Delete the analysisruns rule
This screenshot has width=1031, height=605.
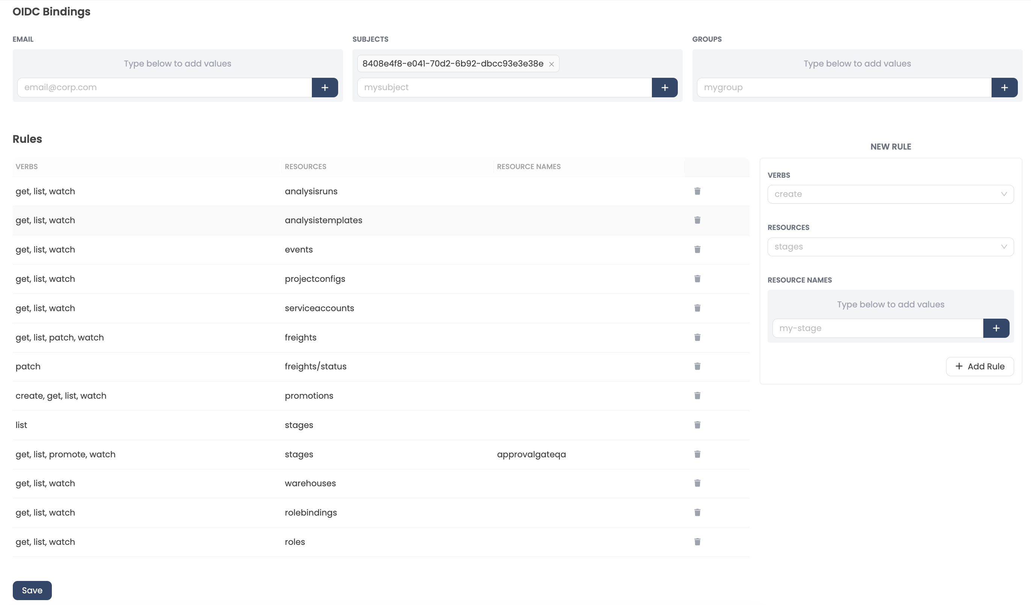pos(697,191)
